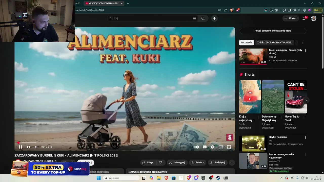The width and height of the screenshot is (324, 182).
Task: Open more actions three-dot menu under video
Action: tap(232, 163)
